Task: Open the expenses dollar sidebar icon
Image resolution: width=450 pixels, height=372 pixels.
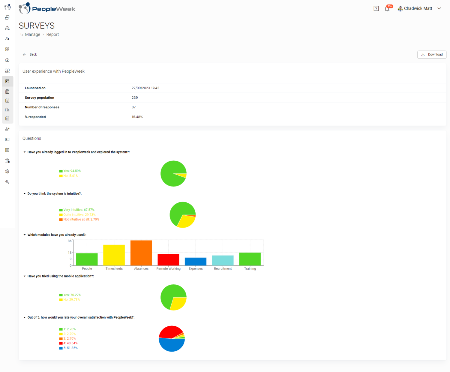Action: click(x=7, y=139)
